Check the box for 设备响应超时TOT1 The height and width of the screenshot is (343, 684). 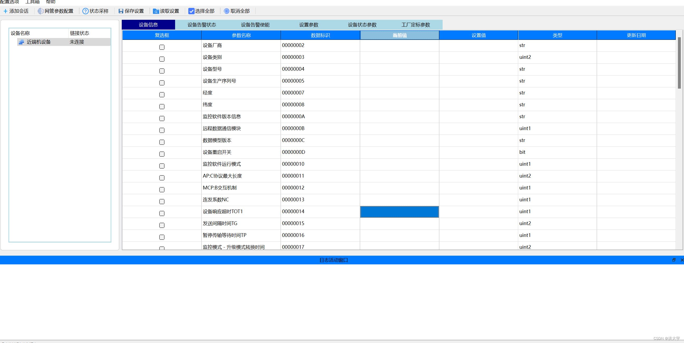(x=162, y=213)
